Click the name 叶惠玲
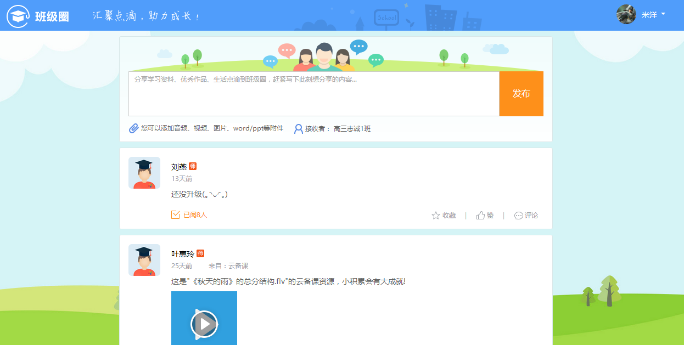684x345 pixels. tap(183, 254)
